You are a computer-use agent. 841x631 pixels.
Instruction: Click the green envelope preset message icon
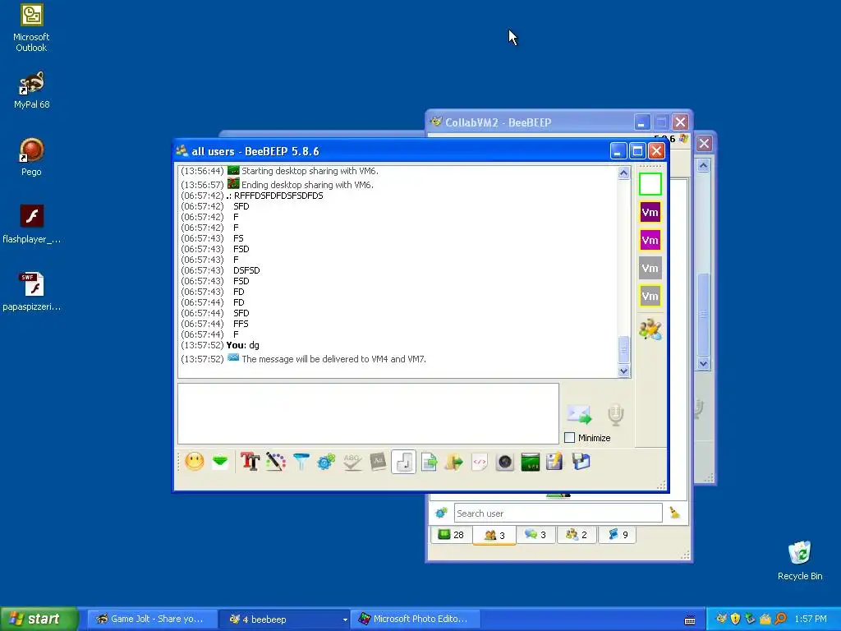click(220, 462)
